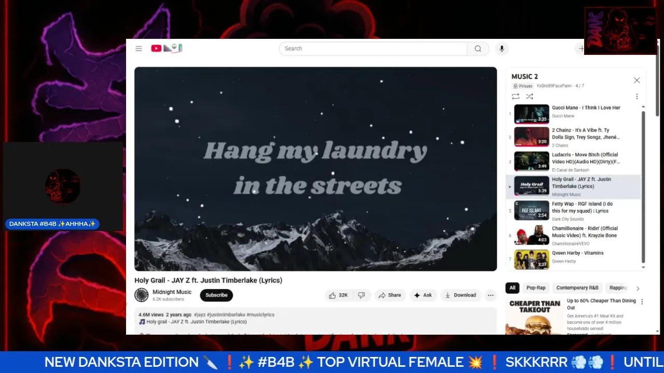The image size is (664, 373).
Task: Open ad options three-dot menu
Action: 642,302
